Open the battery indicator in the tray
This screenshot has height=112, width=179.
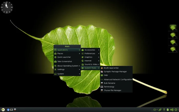coord(168,110)
